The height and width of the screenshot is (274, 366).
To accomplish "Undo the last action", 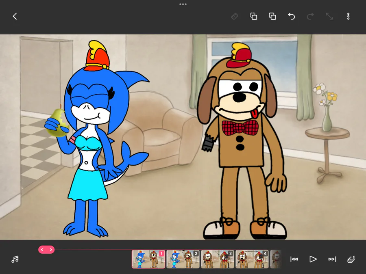I will point(291,16).
